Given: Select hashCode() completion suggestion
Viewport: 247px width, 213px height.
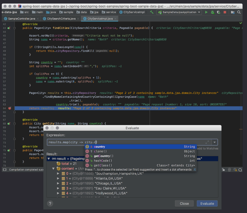Looking at the screenshot, I should [141, 161].
